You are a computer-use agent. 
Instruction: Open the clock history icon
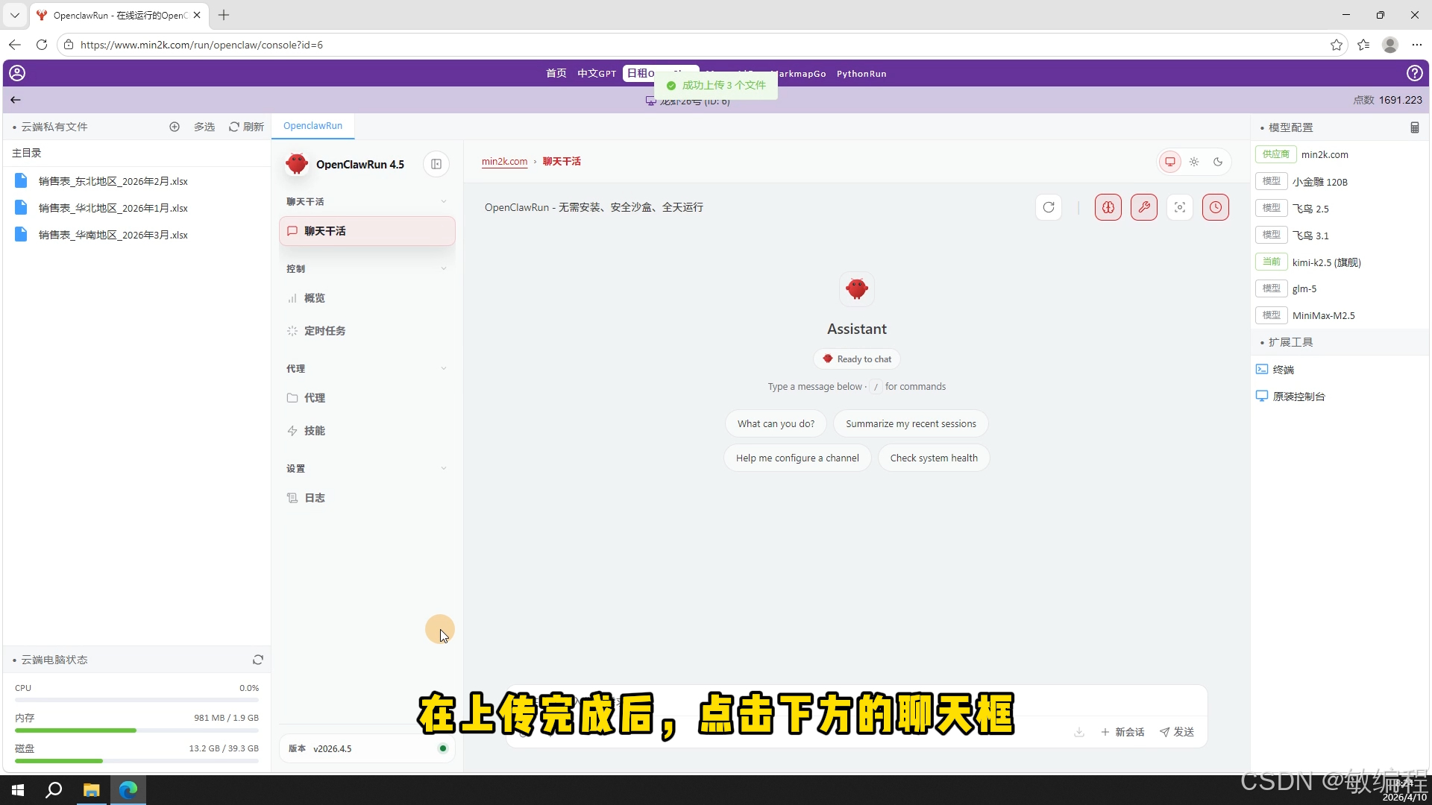[1216, 207]
